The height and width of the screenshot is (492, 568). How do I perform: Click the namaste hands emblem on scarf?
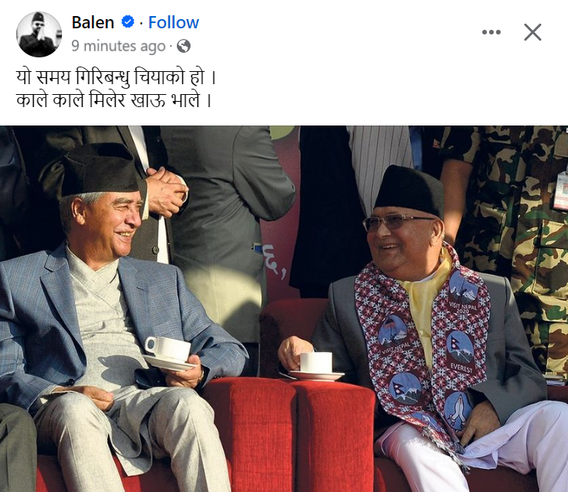pyautogui.click(x=458, y=409)
